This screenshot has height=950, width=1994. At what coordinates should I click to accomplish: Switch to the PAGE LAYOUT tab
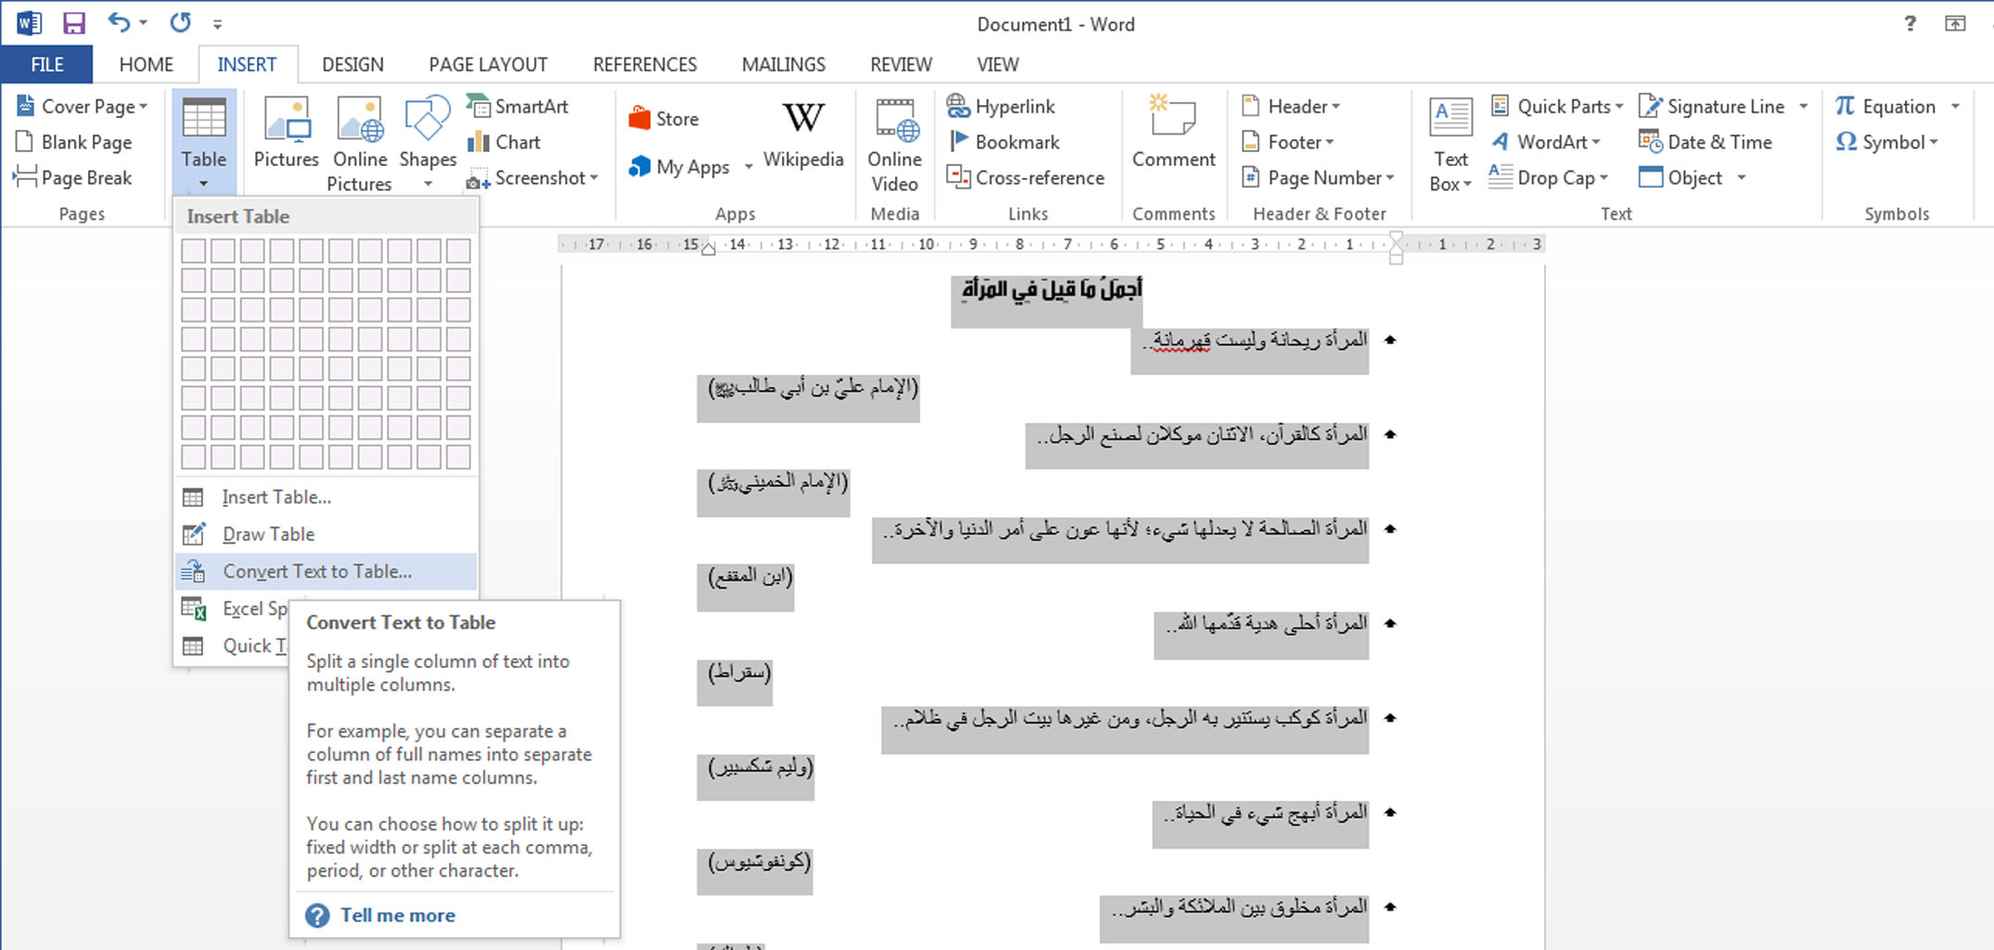pyautogui.click(x=488, y=64)
